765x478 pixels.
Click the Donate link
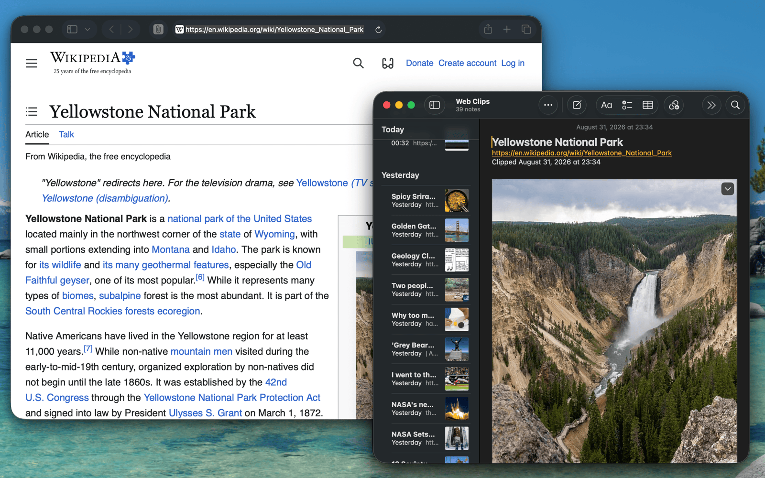tap(419, 63)
